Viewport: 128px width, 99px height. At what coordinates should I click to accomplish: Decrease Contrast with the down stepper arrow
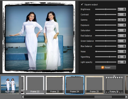click(124, 15)
